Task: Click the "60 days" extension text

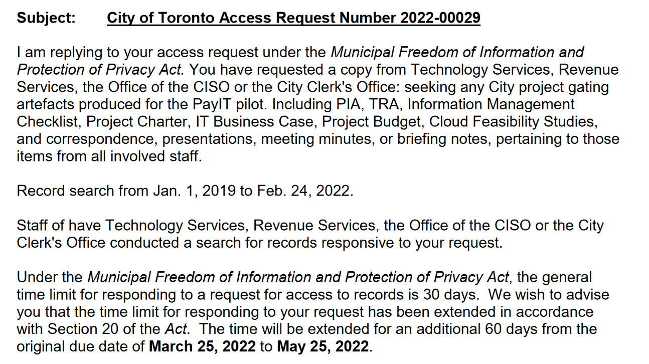Action: point(508,329)
